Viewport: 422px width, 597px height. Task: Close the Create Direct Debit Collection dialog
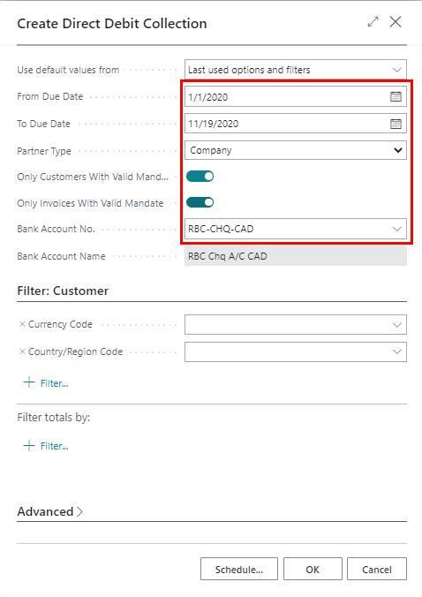[x=396, y=22]
